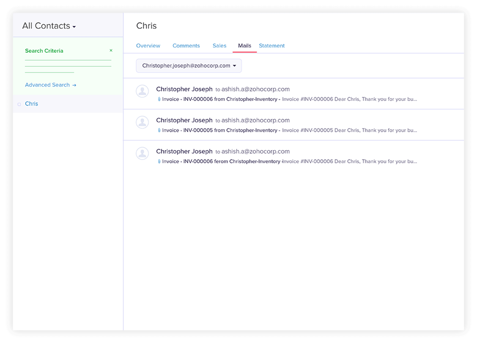Open the Christopher.joseph@zohocorp.com email selector
Image resolution: width=477 pixels, height=343 pixels.
point(189,66)
